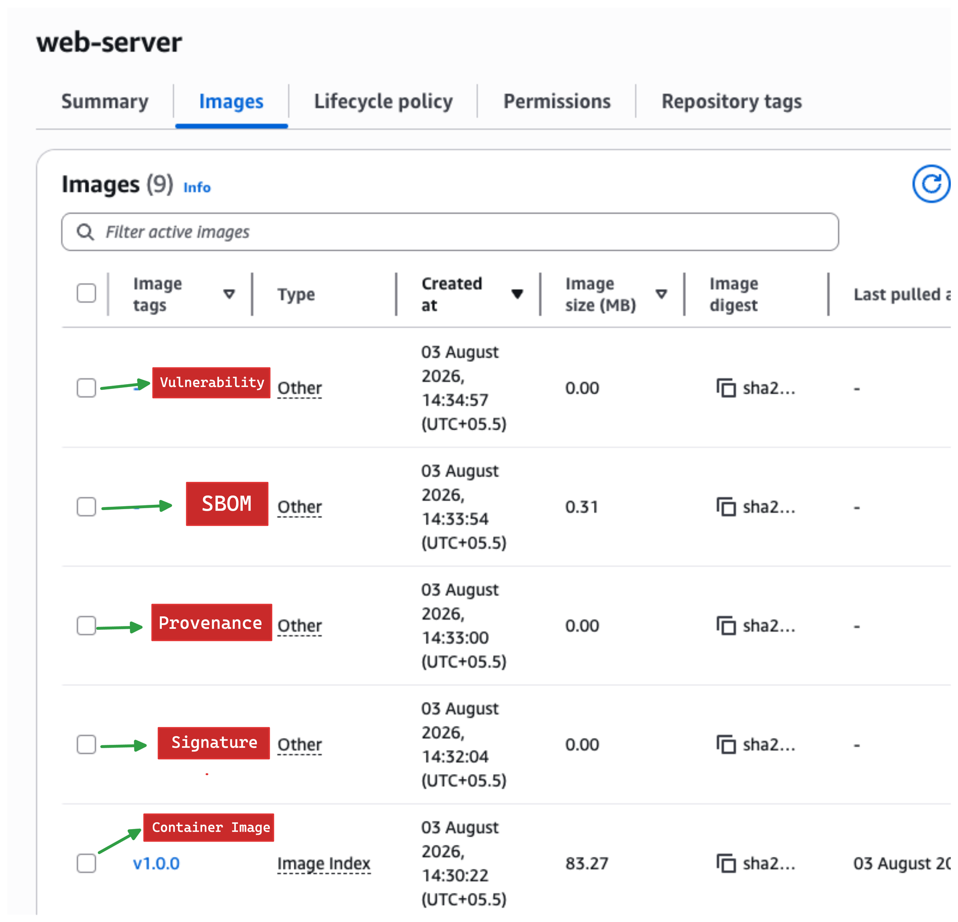Click the Info link beside Images
Screen dimensions: 958x922
pyautogui.click(x=197, y=188)
